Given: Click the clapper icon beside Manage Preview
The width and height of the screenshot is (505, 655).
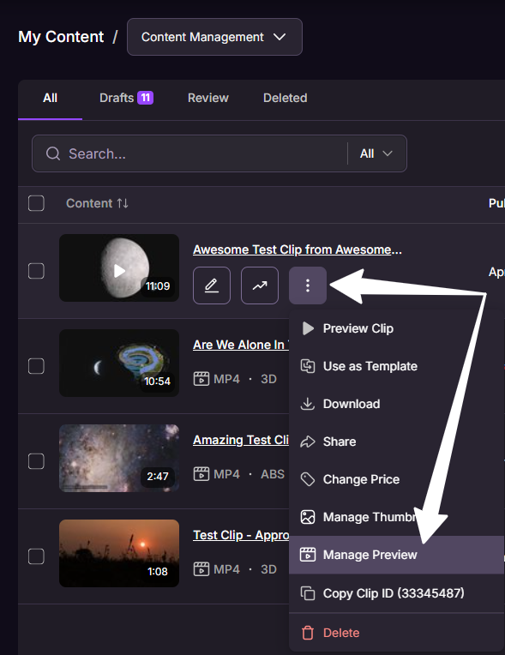Looking at the screenshot, I should point(308,555).
